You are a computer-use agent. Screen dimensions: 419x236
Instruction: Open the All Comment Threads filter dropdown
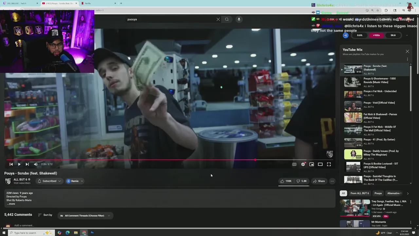pyautogui.click(x=85, y=216)
